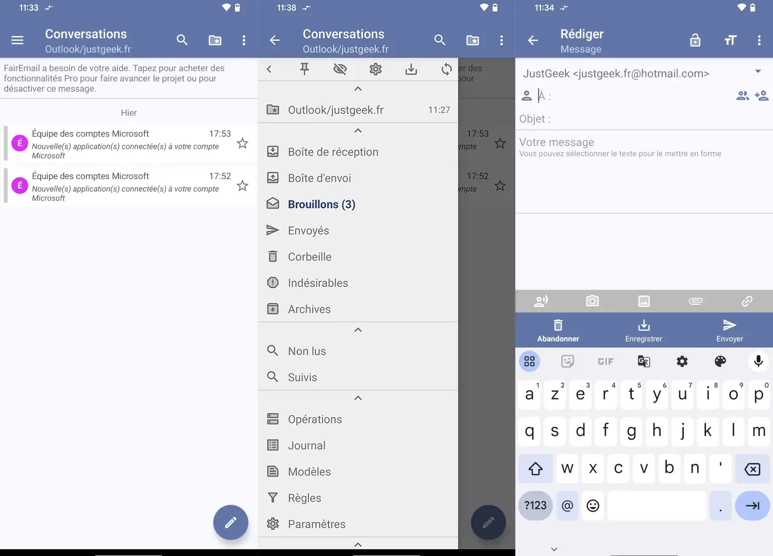Open Paramètres in the drawer
Viewport: 773px width, 556px height.
coord(358,524)
